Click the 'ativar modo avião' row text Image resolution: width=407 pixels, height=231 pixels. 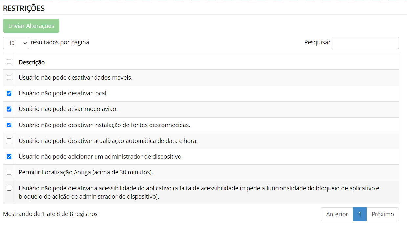coord(68,109)
